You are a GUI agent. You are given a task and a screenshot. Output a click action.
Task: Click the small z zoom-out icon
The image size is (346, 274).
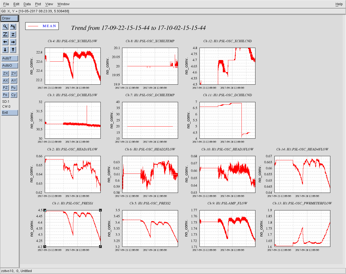coord(13,34)
